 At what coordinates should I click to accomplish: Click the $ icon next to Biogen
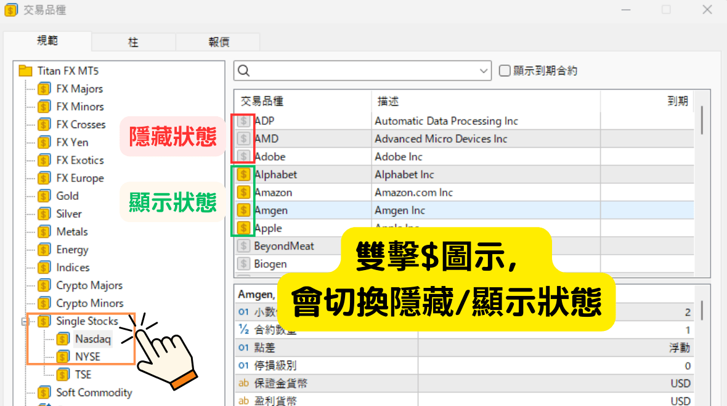click(x=243, y=264)
